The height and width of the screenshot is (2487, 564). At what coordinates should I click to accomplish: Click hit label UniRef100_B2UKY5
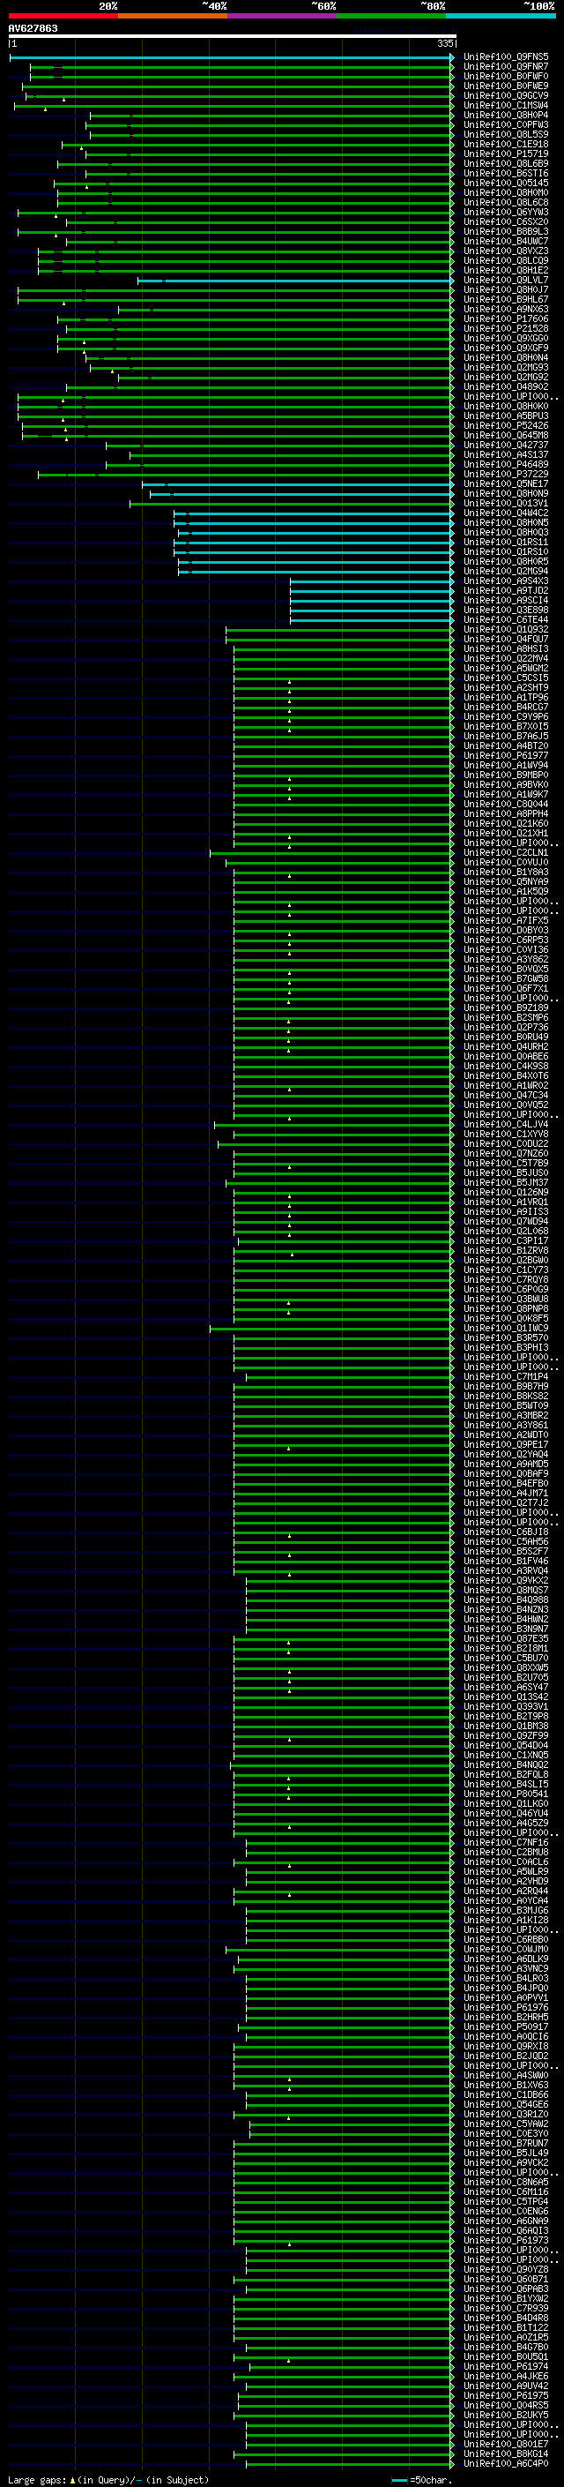506,2415
